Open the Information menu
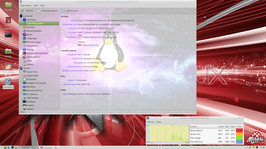Screen dimensions: 266x149 click(26, 5)
